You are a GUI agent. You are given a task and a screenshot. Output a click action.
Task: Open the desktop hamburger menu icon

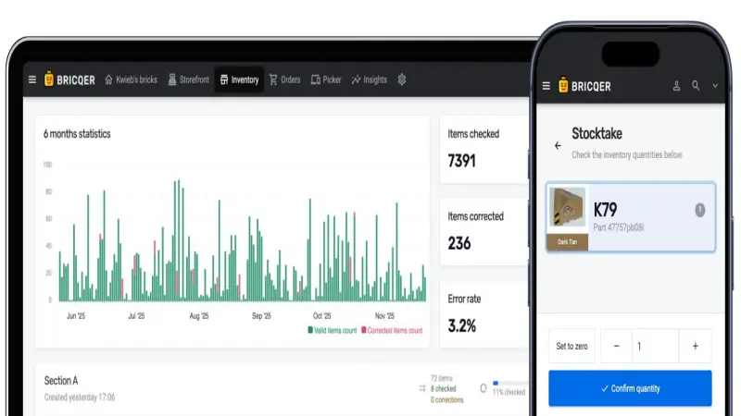click(32, 80)
